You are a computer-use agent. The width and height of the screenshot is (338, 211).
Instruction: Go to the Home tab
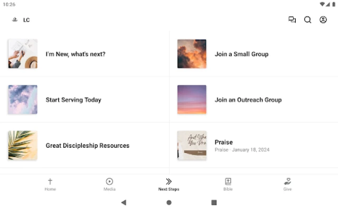50,184
